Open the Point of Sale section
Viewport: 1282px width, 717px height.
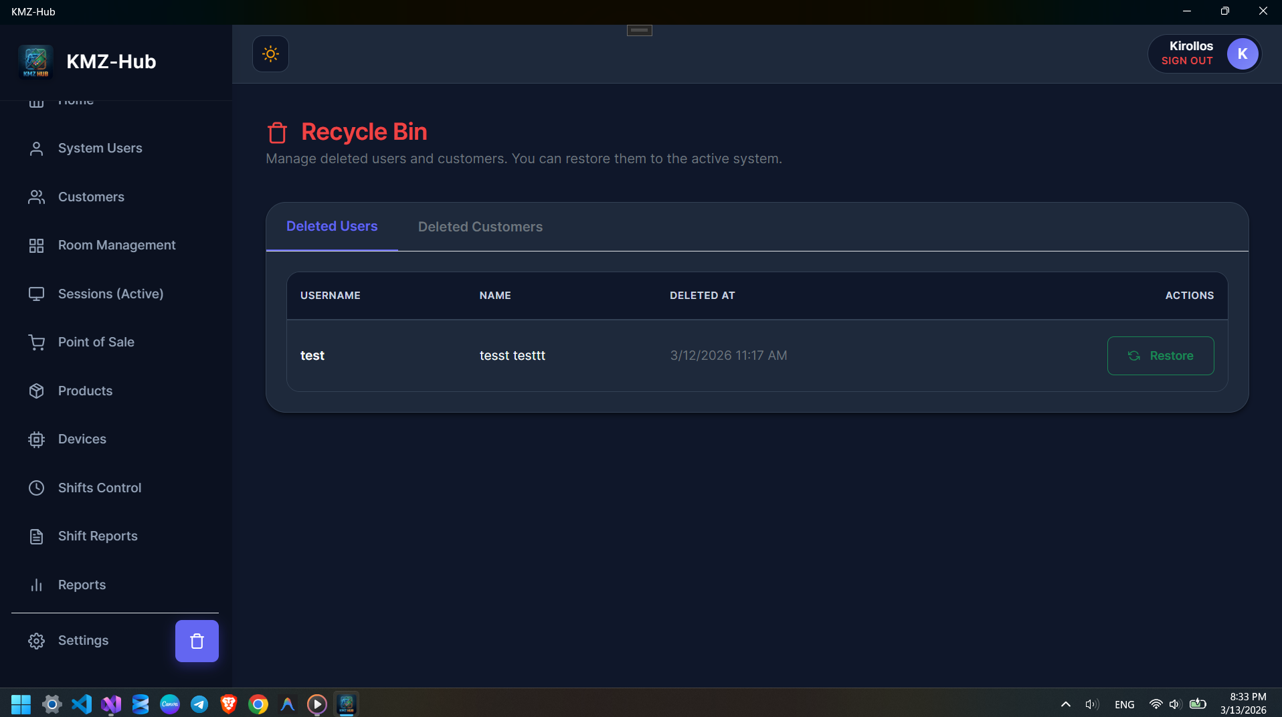click(x=96, y=342)
